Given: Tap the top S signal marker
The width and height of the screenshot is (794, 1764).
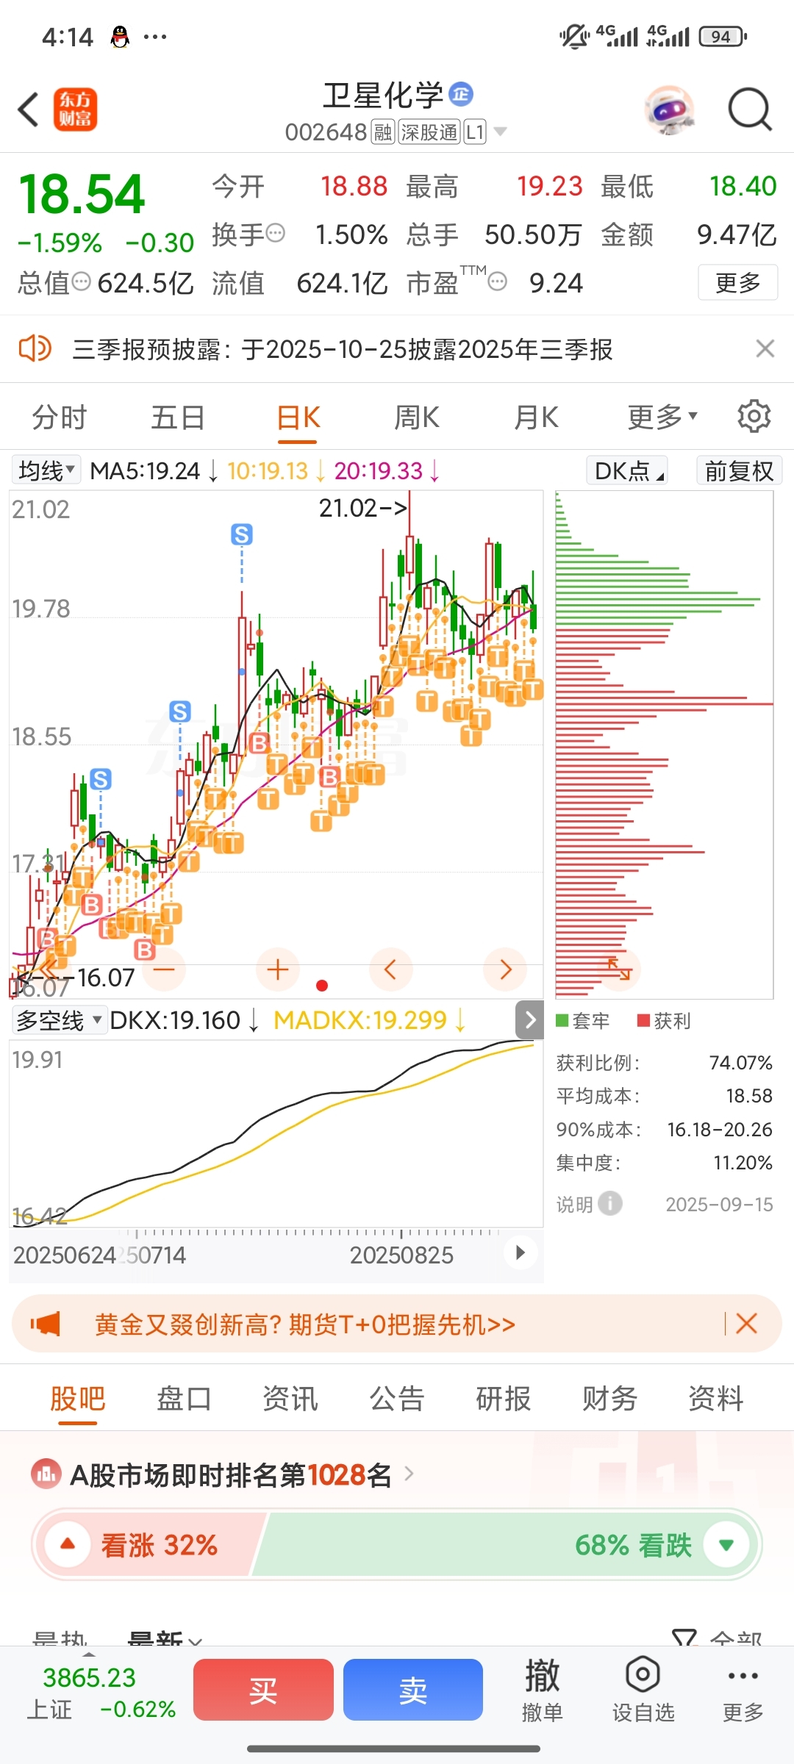Looking at the screenshot, I should [x=242, y=534].
